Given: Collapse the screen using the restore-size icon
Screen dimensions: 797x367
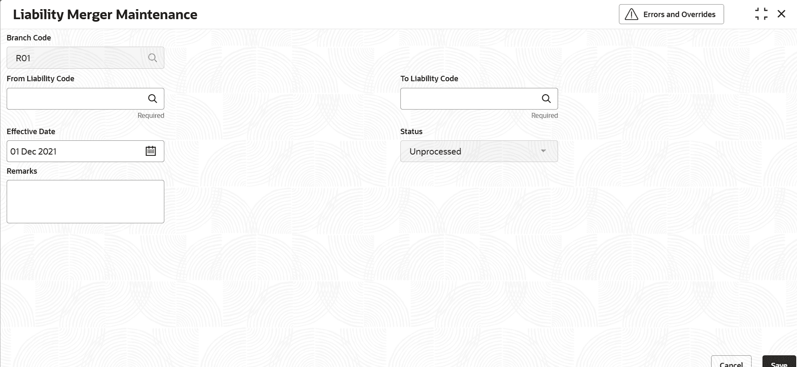Looking at the screenshot, I should point(761,14).
